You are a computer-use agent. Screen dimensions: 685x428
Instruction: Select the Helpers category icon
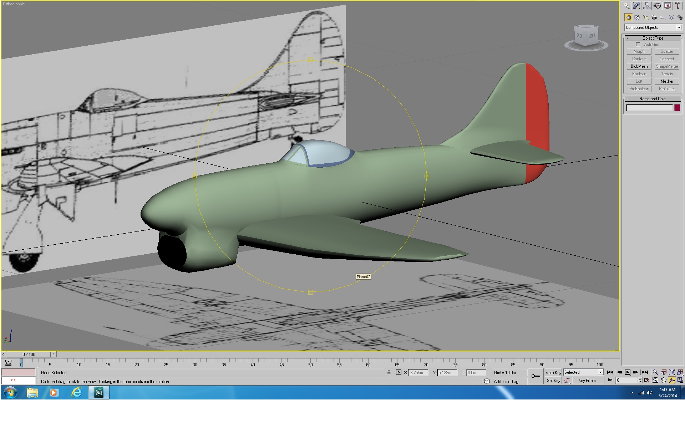[x=663, y=17]
